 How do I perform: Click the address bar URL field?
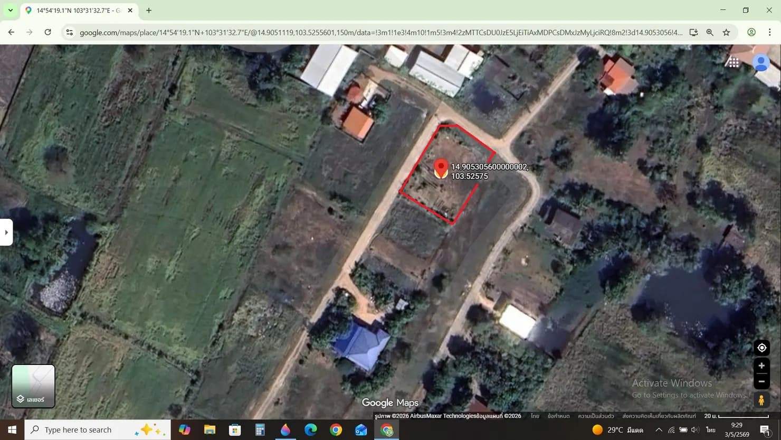(x=381, y=33)
